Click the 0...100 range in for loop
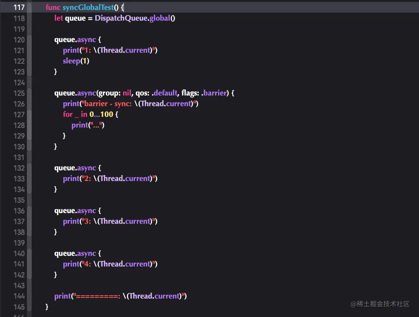Screen dimensions: 419x317 point(101,114)
